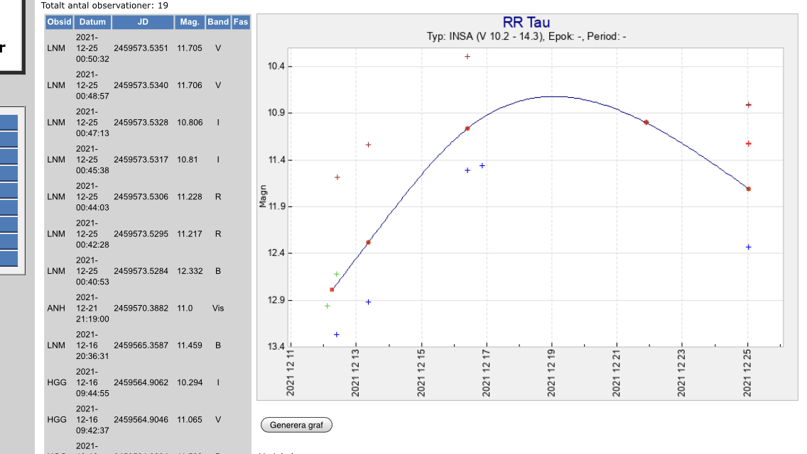Click the top red plus marker at 2021 12 25

(x=749, y=105)
